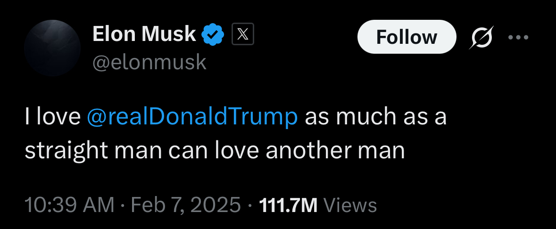Click the Elon Musk display name
Screen dimensions: 556x229
(x=144, y=34)
